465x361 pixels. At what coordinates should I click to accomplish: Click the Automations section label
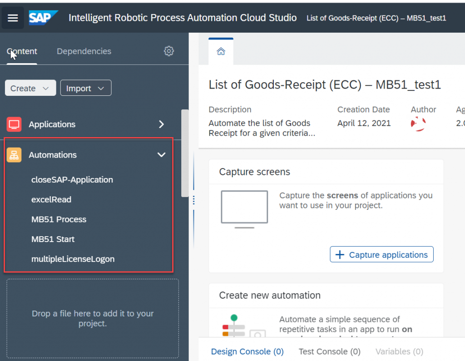pos(53,155)
